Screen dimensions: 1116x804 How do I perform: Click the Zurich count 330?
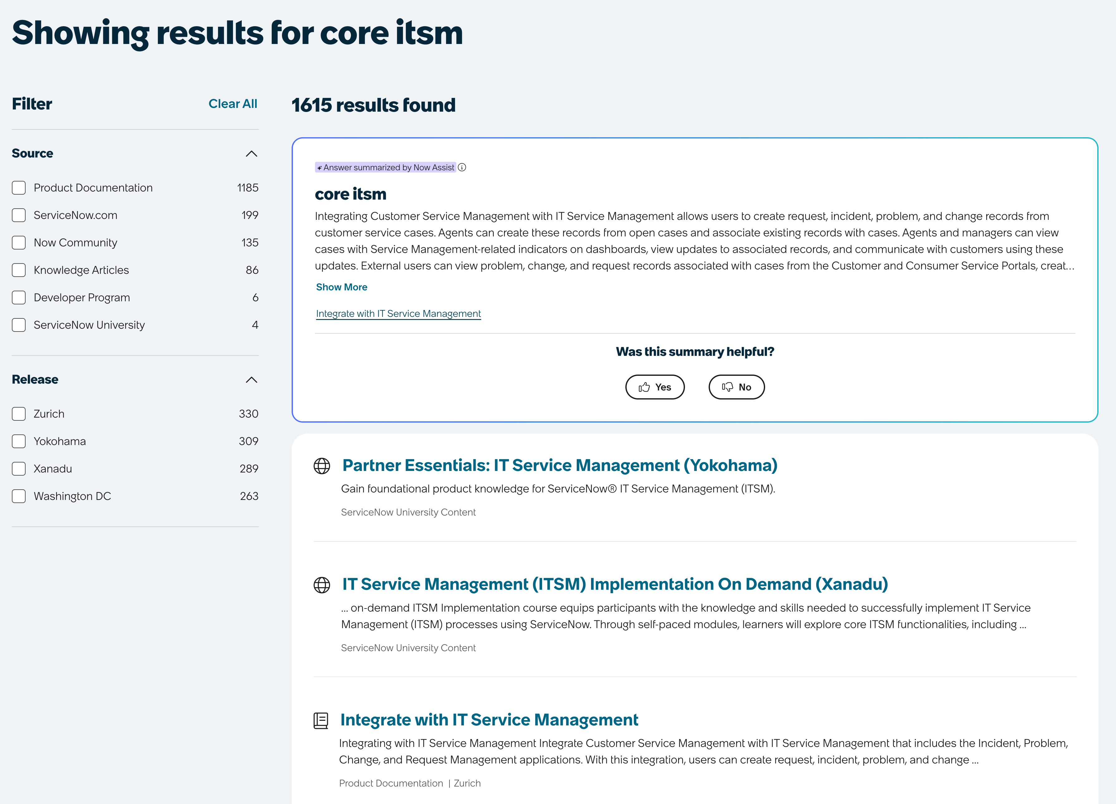pyautogui.click(x=249, y=414)
